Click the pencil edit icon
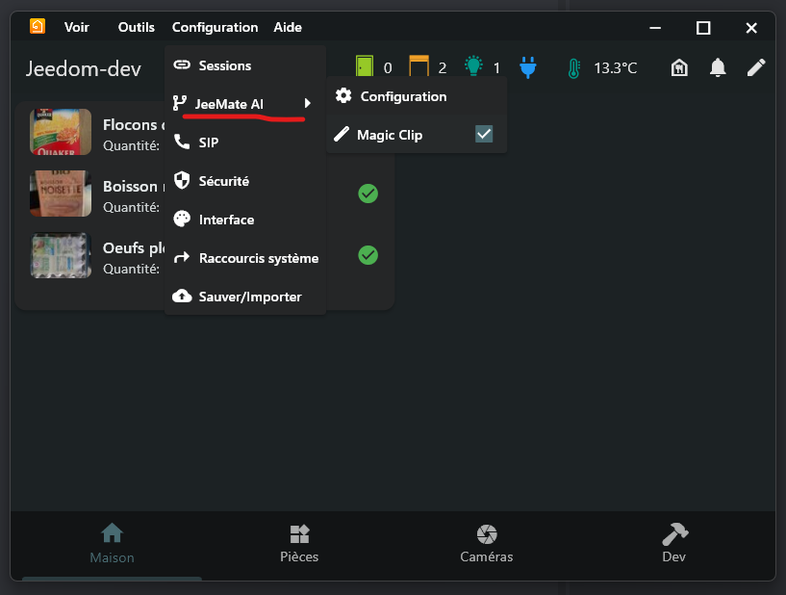Image resolution: width=786 pixels, height=595 pixels. 756,67
